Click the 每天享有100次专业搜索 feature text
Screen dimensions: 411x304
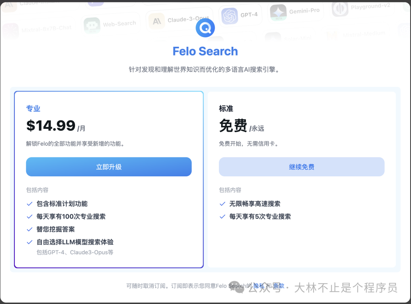pyautogui.click(x=71, y=217)
